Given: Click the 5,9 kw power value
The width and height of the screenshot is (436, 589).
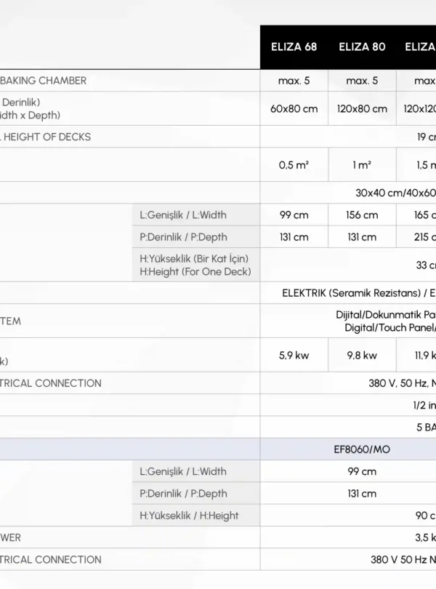Looking at the screenshot, I should click(294, 356).
